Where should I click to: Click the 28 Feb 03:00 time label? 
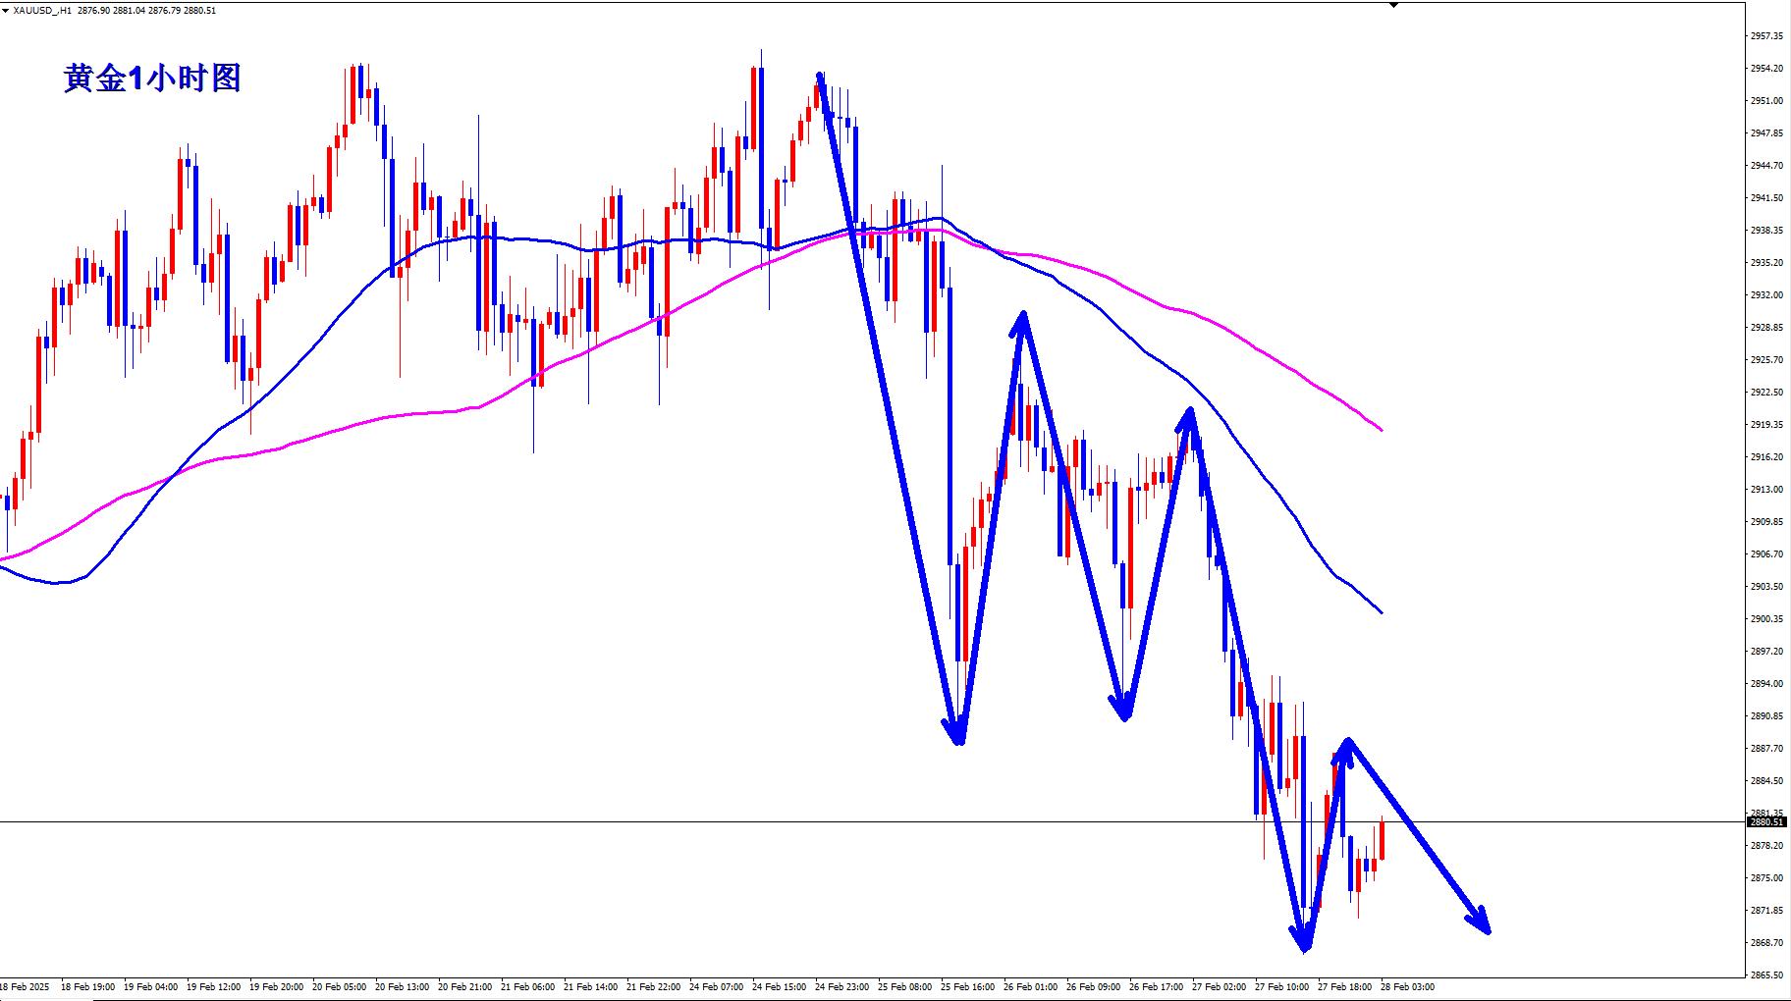tap(1407, 987)
